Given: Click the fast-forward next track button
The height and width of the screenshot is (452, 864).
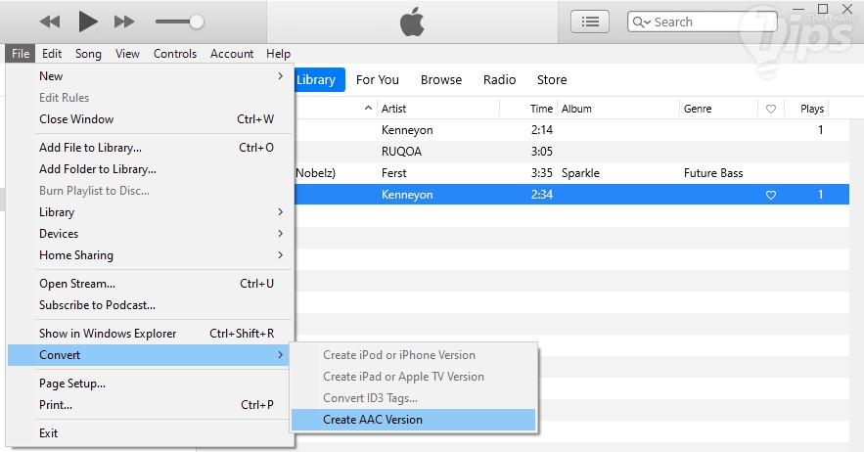Looking at the screenshot, I should coord(124,23).
